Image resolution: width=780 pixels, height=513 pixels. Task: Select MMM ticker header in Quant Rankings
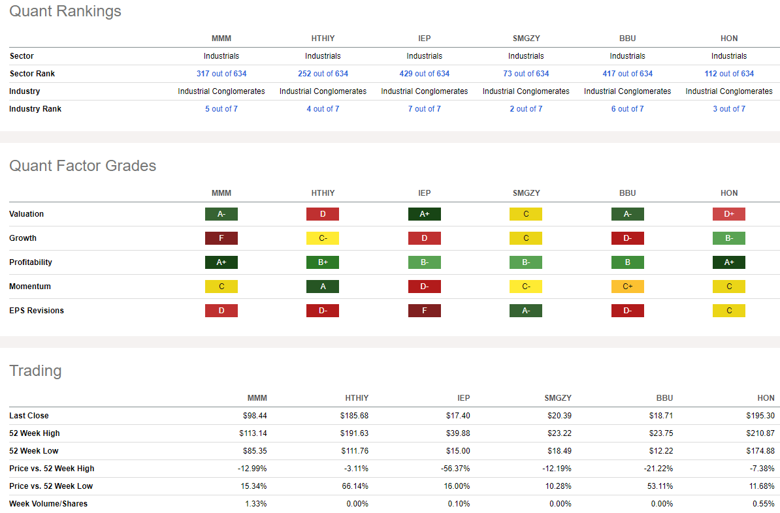[x=221, y=39]
